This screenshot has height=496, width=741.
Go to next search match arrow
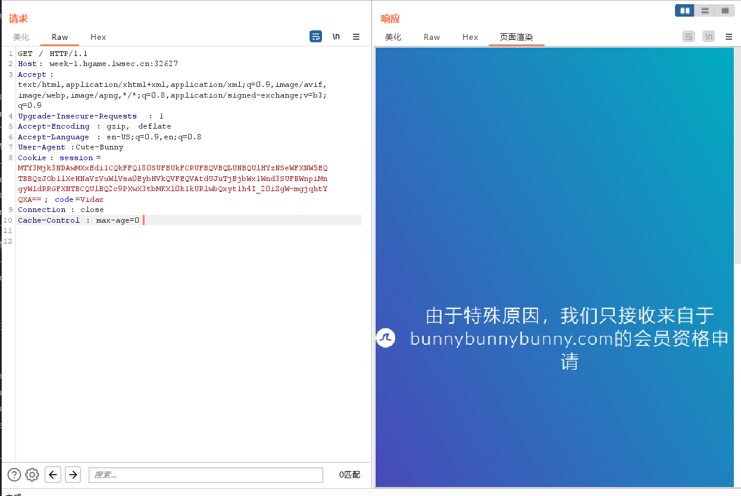(x=73, y=475)
